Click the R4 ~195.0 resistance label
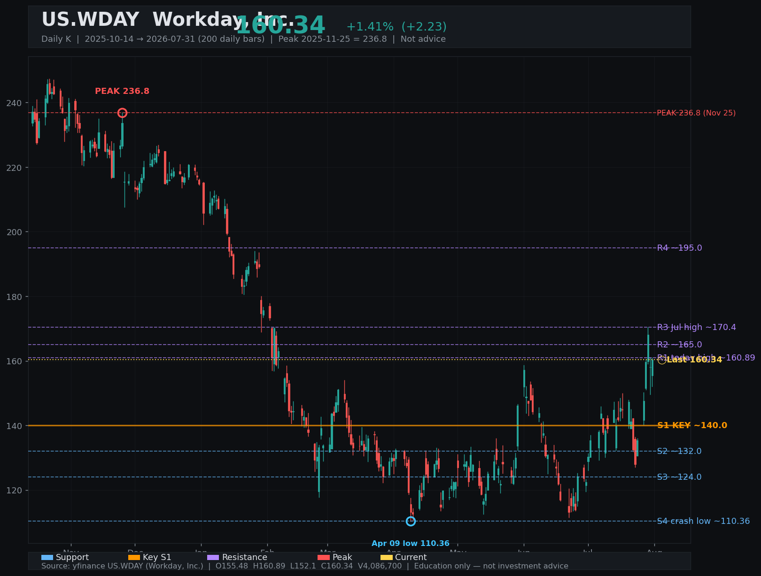The width and height of the screenshot is (761, 576). click(679, 248)
